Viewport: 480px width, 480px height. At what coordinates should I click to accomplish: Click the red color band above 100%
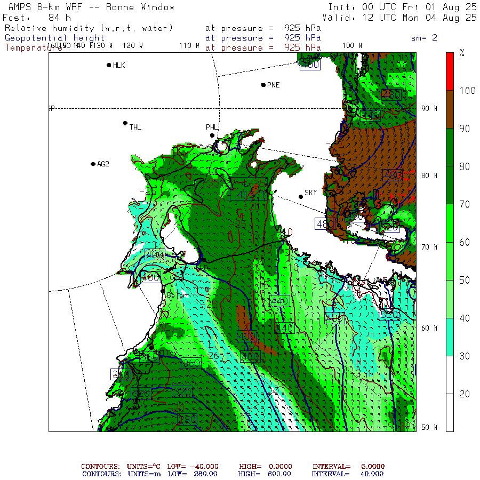tap(450, 71)
